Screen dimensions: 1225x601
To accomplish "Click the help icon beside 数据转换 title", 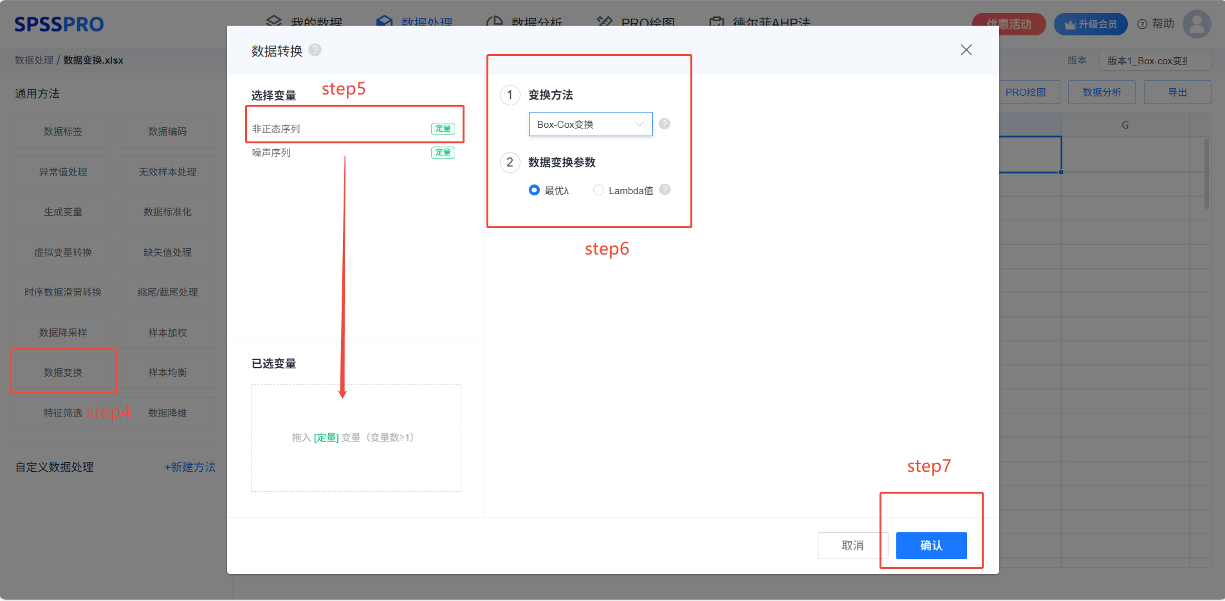I will pyautogui.click(x=315, y=50).
